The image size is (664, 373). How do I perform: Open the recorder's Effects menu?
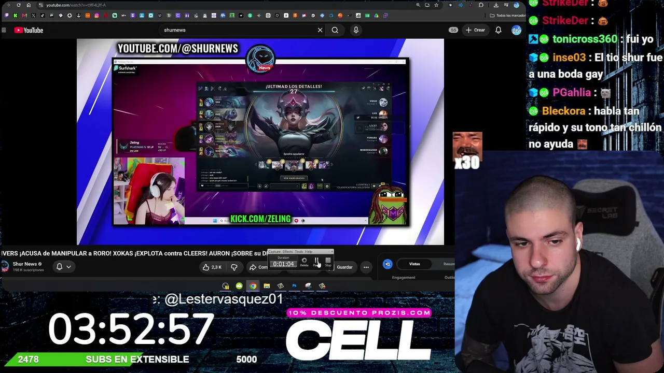[287, 252]
